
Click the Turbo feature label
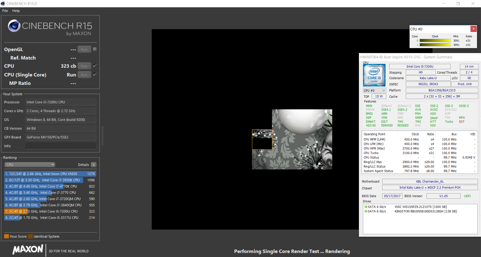point(449,121)
